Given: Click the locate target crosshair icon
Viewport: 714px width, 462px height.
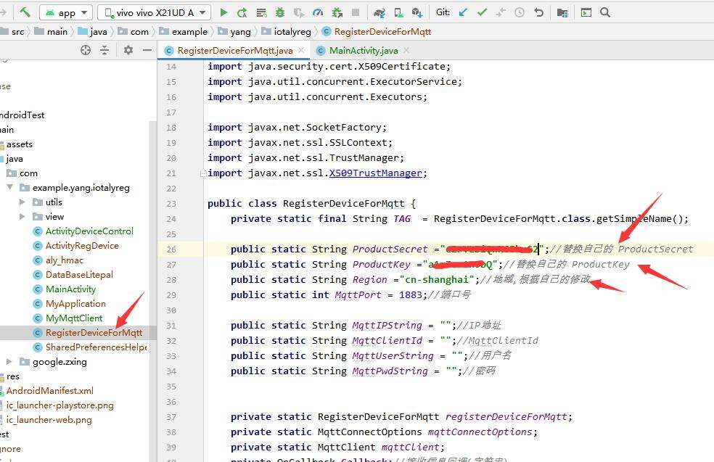Looking at the screenshot, I should pyautogui.click(x=86, y=50).
